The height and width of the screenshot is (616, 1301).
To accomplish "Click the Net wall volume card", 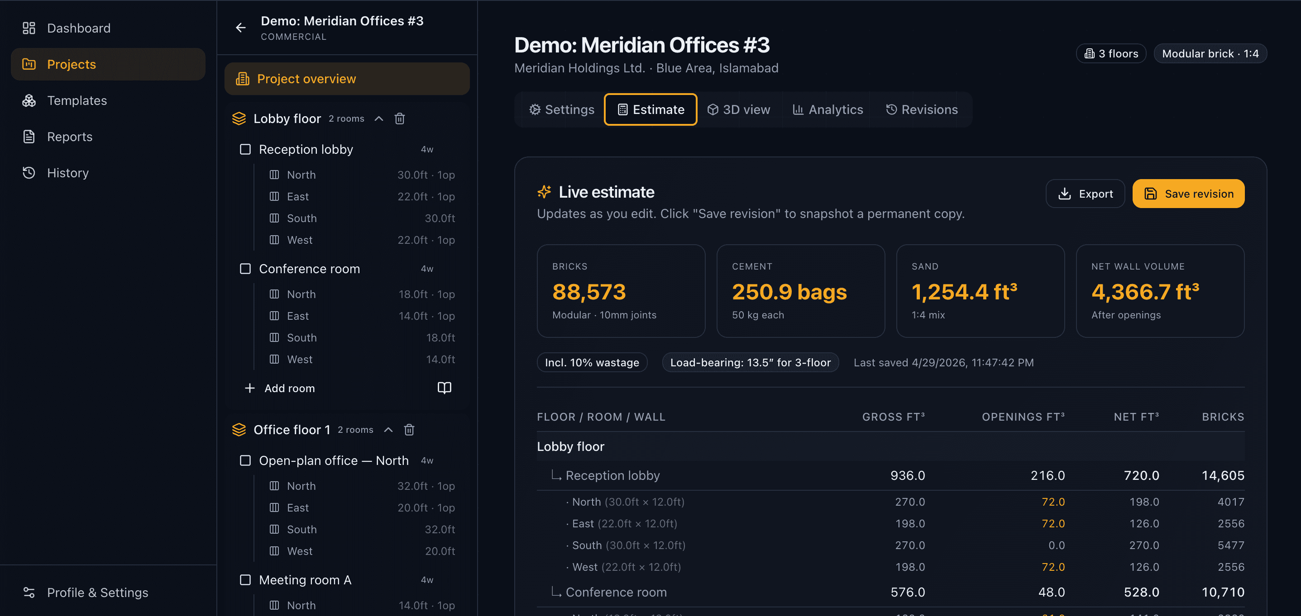I will tap(1160, 291).
